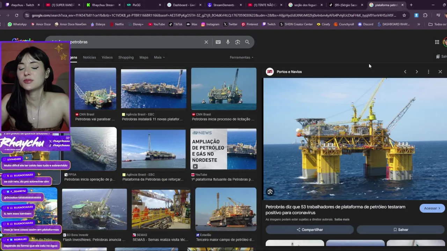The width and height of the screenshot is (447, 251).
Task: Open the Portos e Navios source link
Action: (289, 71)
